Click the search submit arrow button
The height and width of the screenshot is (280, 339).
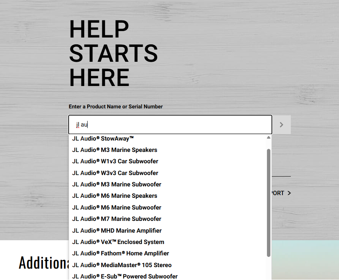point(281,125)
